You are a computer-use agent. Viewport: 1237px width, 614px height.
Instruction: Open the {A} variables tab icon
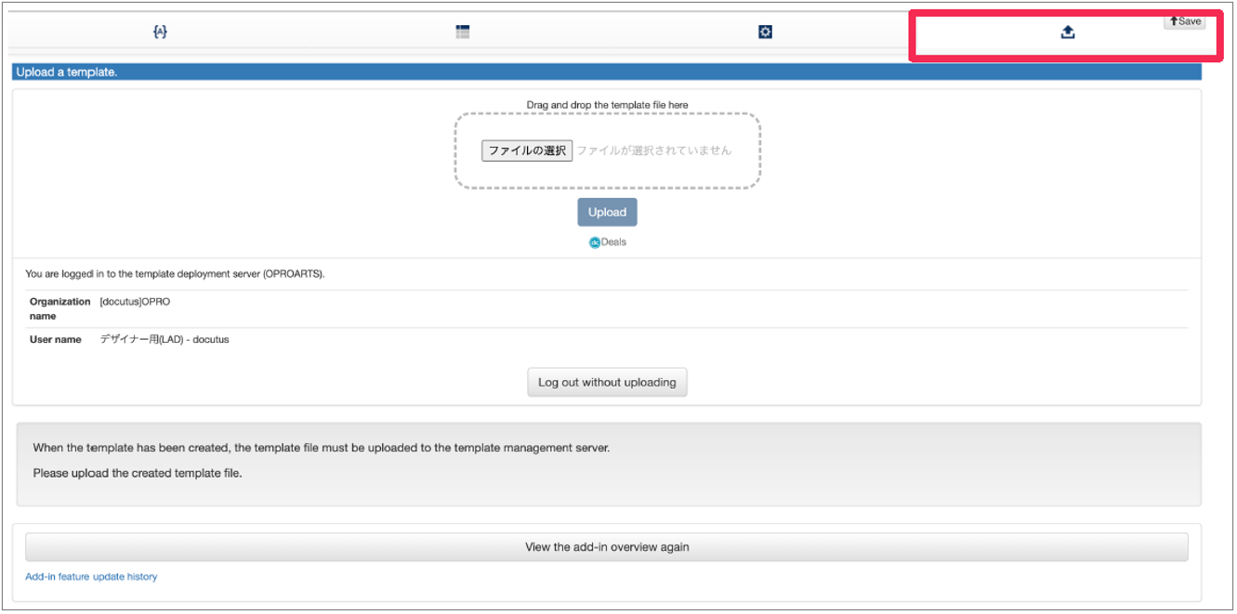click(160, 32)
